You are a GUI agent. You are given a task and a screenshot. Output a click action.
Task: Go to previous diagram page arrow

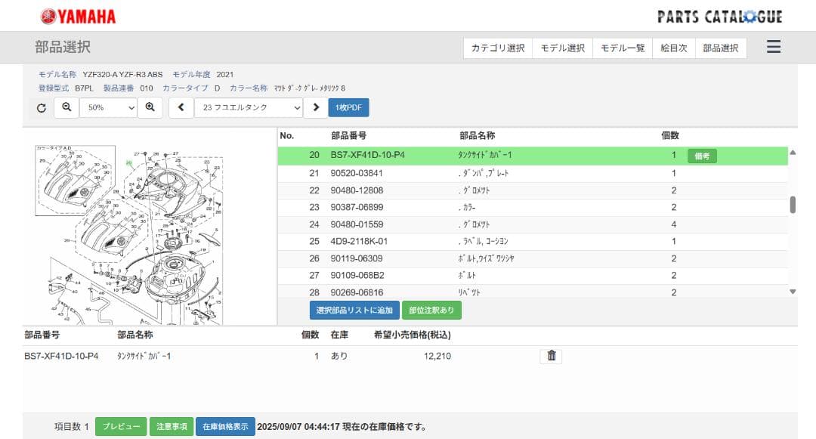(181, 108)
